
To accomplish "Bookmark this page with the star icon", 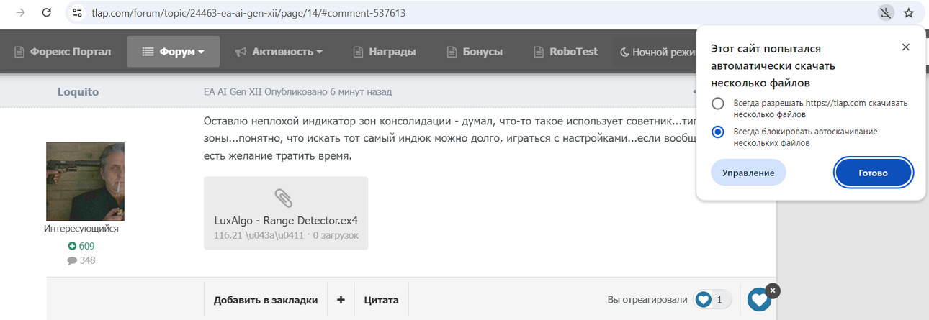I will pos(909,13).
